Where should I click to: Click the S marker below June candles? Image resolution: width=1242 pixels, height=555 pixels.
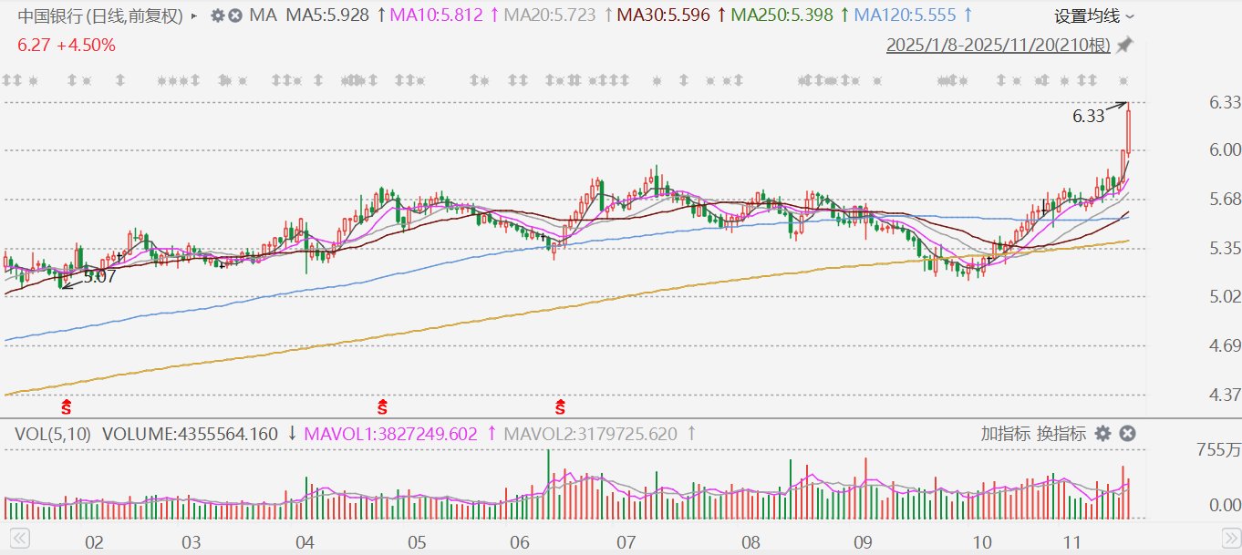click(560, 405)
